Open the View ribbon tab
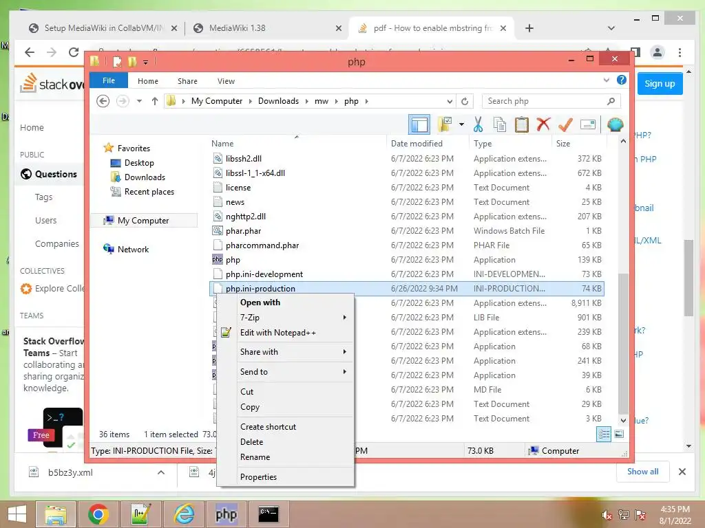The height and width of the screenshot is (528, 705). pyautogui.click(x=226, y=81)
